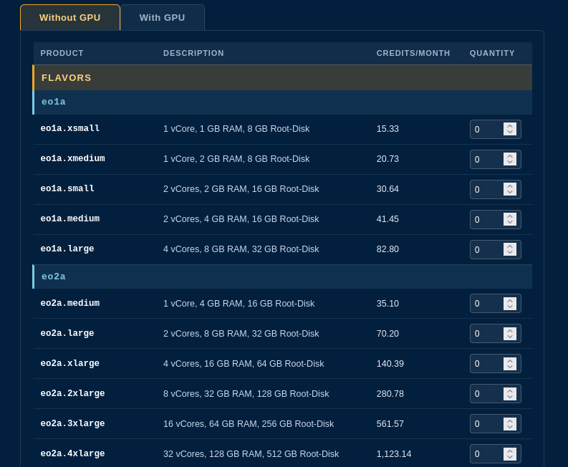568x467 pixels.
Task: Decrease eo2a.xlarge quantity with down arrow
Action: pos(510,366)
